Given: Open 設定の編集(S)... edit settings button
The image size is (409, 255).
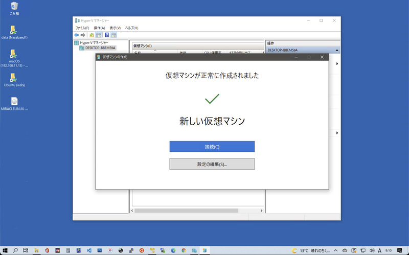Looking at the screenshot, I should pyautogui.click(x=212, y=164).
